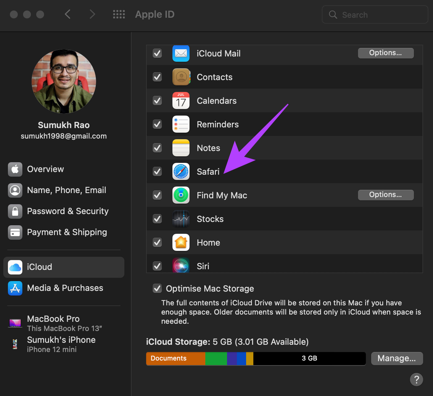Uncheck the Contacts checkbox
The height and width of the screenshot is (396, 433).
click(157, 77)
